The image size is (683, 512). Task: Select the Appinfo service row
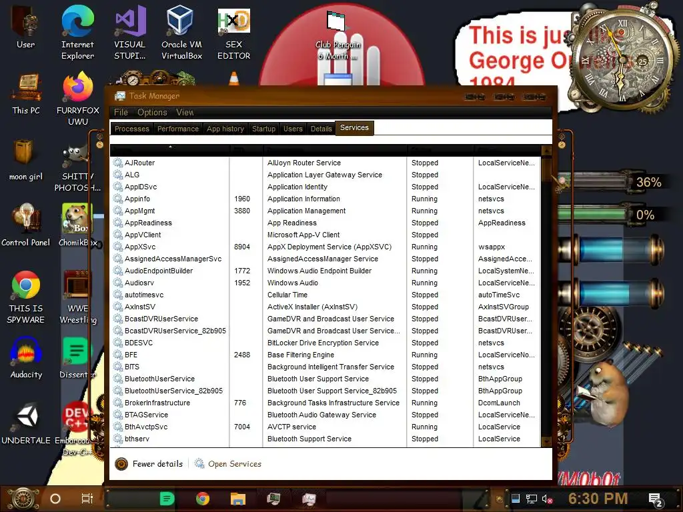point(325,199)
